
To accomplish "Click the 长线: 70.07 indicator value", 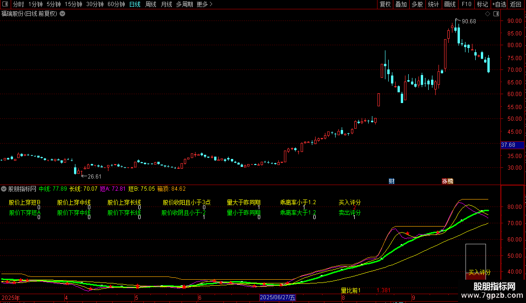I will tap(83, 189).
